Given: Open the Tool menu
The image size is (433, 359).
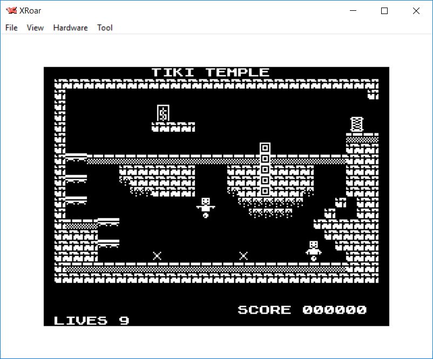Looking at the screenshot, I should pos(105,28).
